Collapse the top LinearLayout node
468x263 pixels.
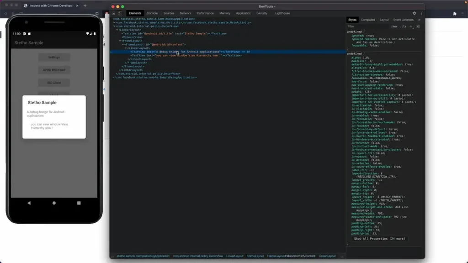pos(117,30)
